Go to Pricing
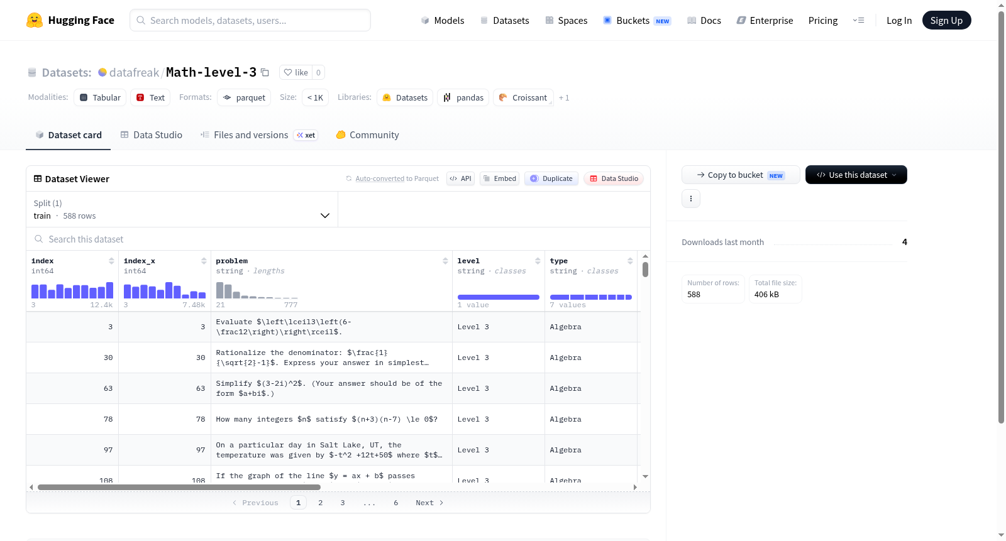 tap(823, 20)
